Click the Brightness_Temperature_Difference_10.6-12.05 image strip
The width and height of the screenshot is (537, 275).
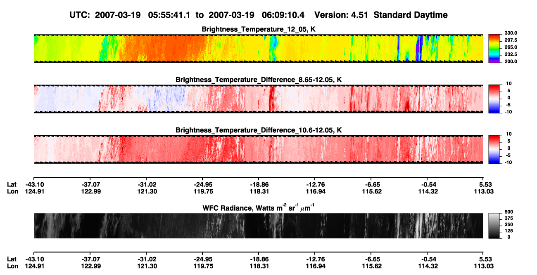coord(259,150)
